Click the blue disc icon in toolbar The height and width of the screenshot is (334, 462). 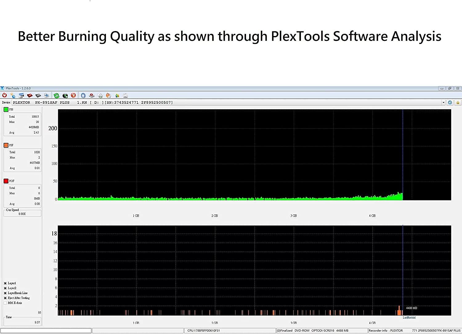point(83,96)
